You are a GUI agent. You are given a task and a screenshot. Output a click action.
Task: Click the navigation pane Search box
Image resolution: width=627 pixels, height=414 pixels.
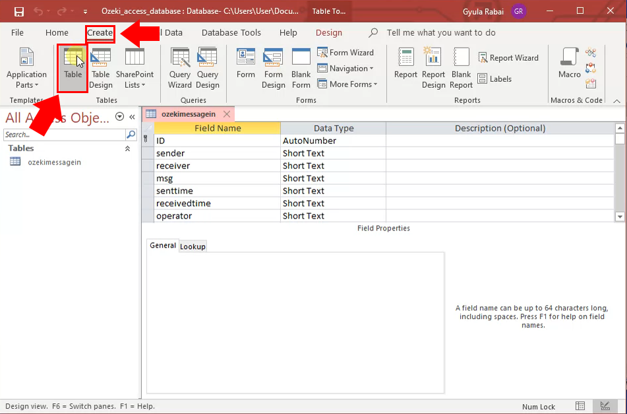pos(64,135)
